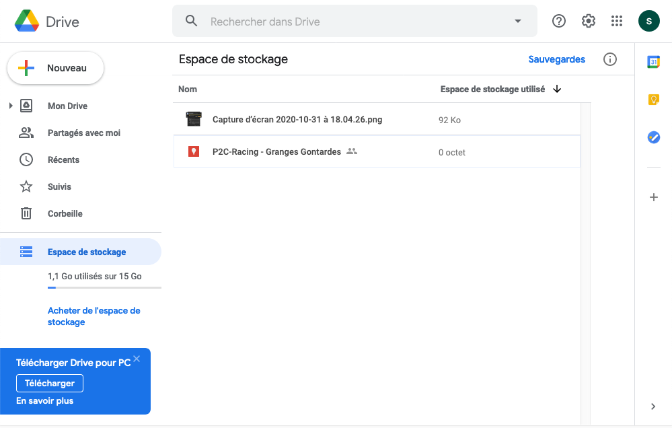Open Suivis starred items
The height and width of the screenshot is (428, 672).
pos(59,186)
